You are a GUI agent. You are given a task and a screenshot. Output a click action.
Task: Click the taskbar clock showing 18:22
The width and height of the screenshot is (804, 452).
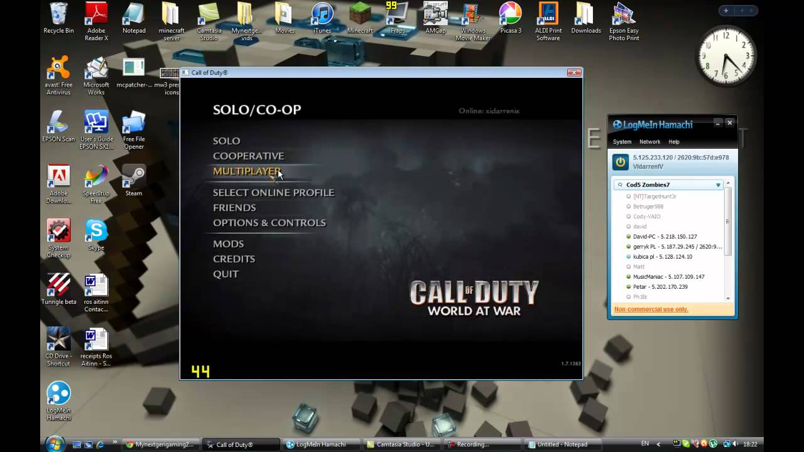click(x=749, y=444)
